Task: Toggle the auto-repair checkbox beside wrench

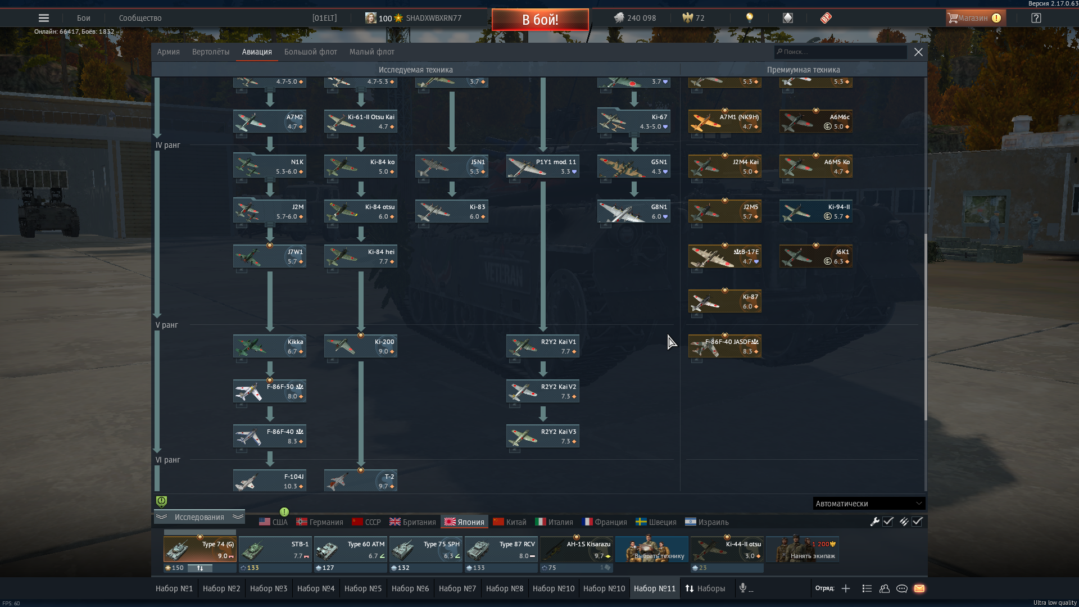Action: point(888,522)
